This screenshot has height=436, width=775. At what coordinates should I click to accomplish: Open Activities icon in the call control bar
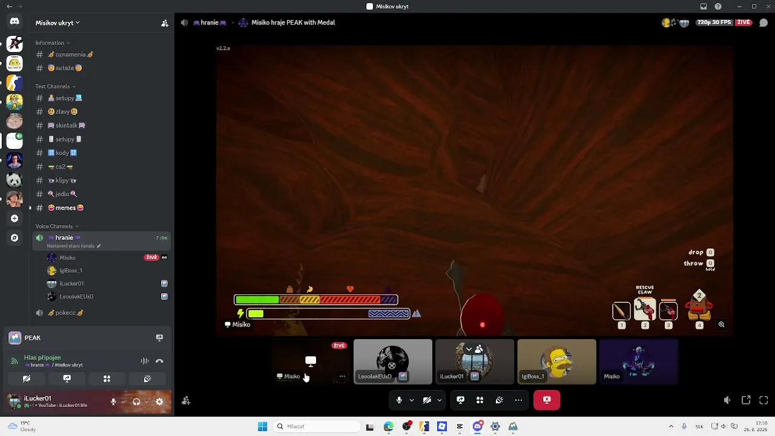click(480, 400)
